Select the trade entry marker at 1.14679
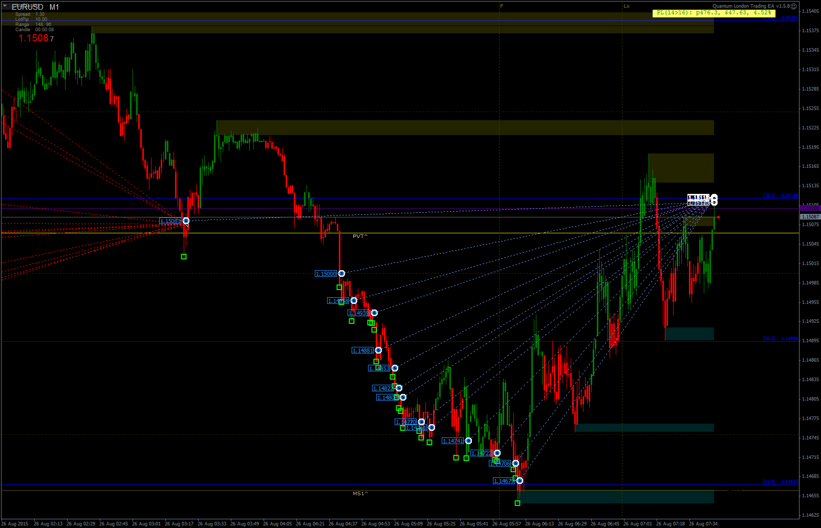821x528 pixels. (x=520, y=481)
